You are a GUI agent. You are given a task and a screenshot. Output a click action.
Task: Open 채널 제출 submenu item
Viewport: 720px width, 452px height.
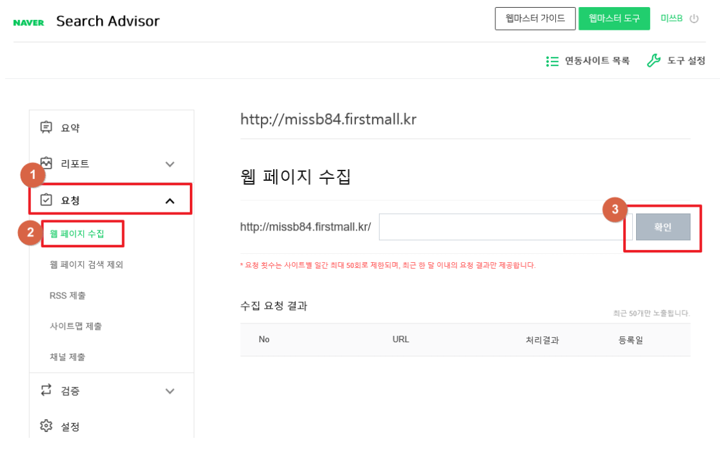point(67,356)
